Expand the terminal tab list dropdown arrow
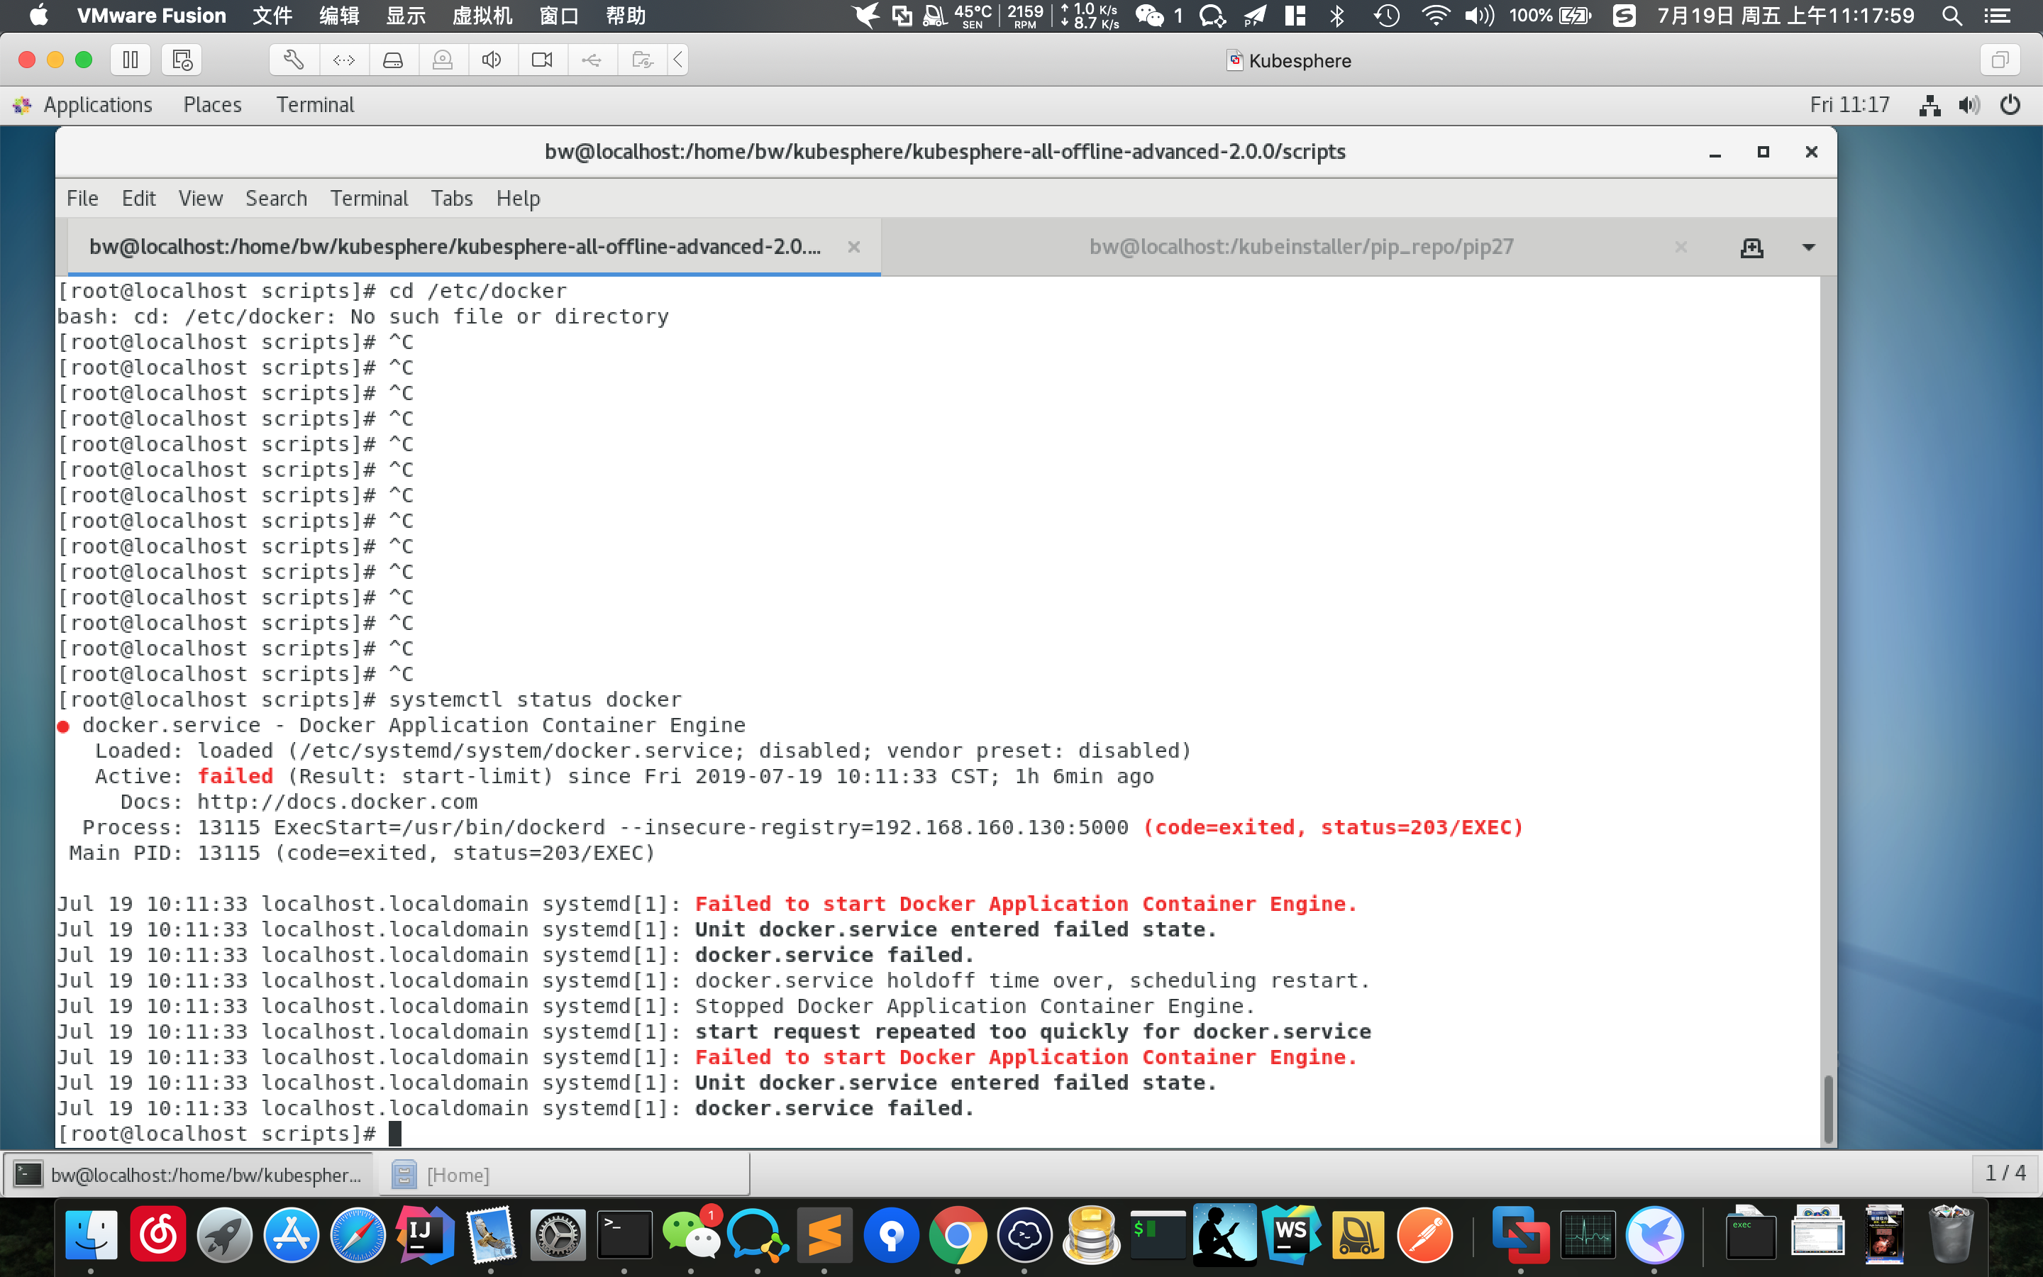2043x1277 pixels. pos(1808,248)
